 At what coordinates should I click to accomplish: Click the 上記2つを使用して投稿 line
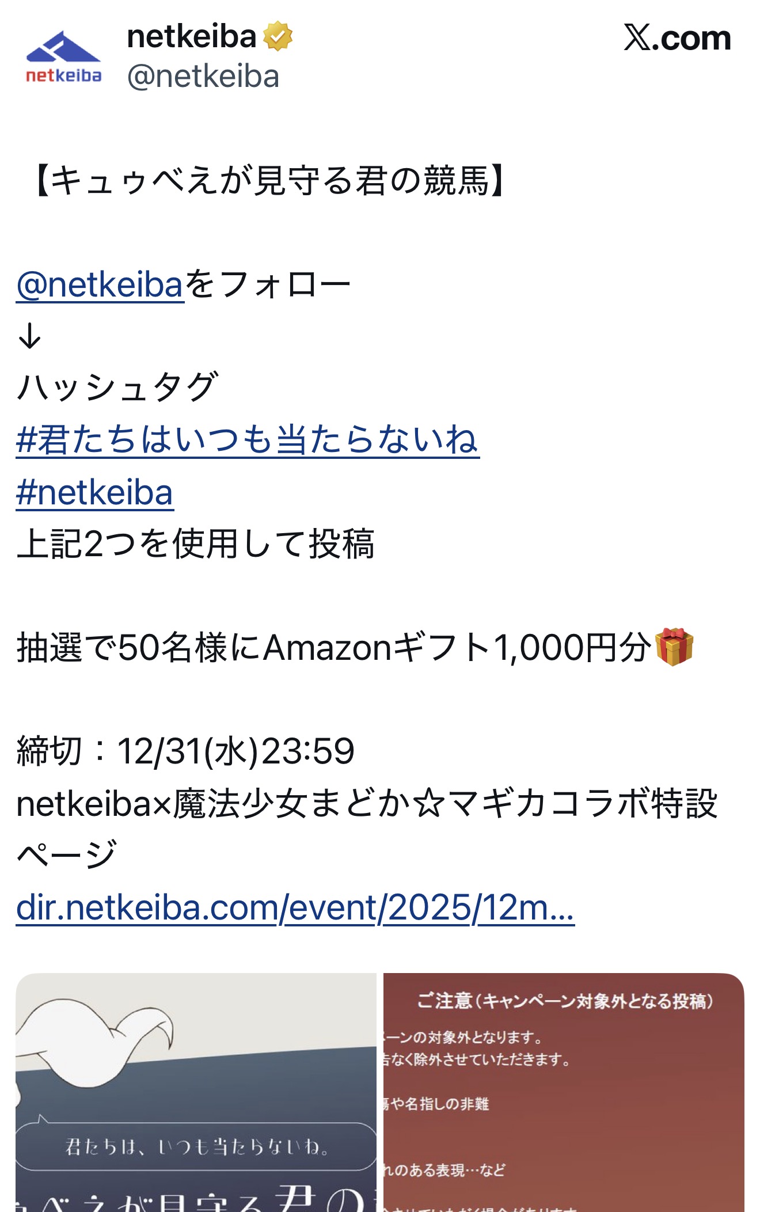(196, 544)
